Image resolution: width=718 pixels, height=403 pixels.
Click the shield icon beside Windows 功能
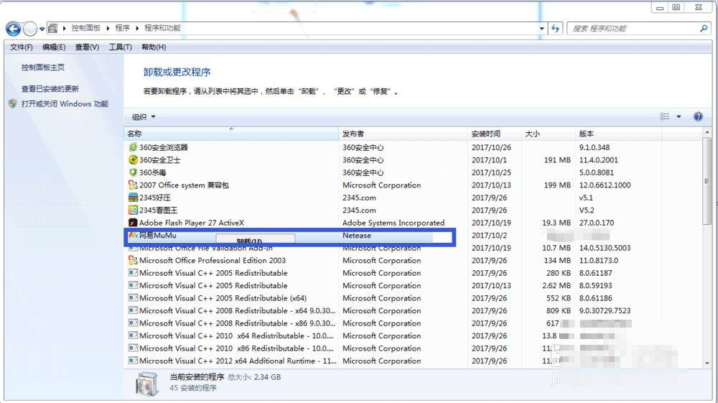tap(13, 104)
